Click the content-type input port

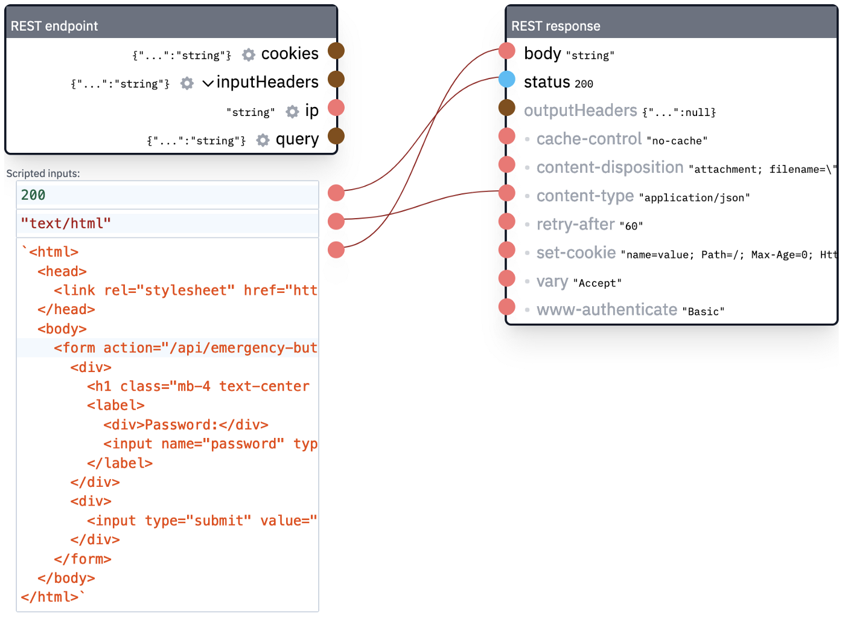pyautogui.click(x=507, y=193)
